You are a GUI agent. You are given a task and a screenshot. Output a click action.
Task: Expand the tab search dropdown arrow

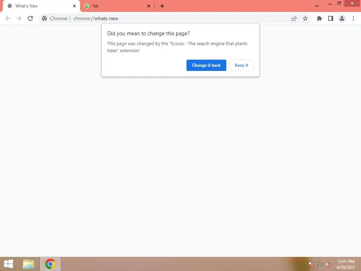[x=317, y=6]
